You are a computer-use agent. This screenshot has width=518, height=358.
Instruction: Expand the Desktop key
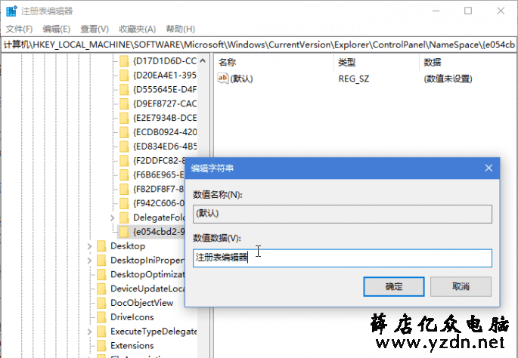click(89, 246)
